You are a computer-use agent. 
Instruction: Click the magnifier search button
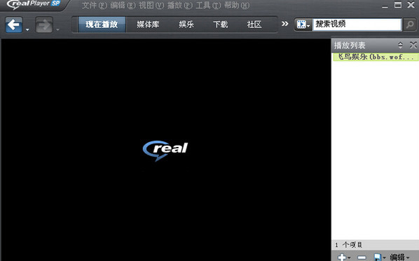point(410,24)
